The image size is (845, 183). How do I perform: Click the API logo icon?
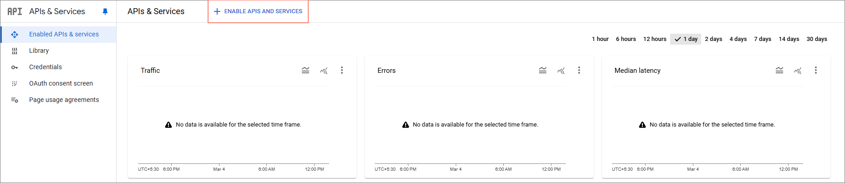15,11
